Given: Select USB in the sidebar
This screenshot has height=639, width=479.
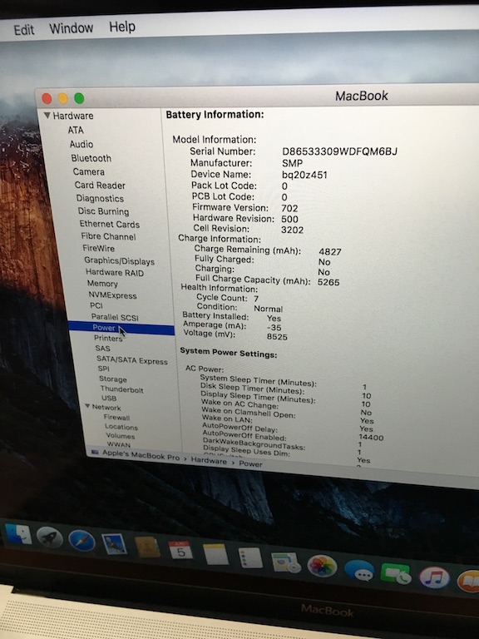Looking at the screenshot, I should pos(109,399).
